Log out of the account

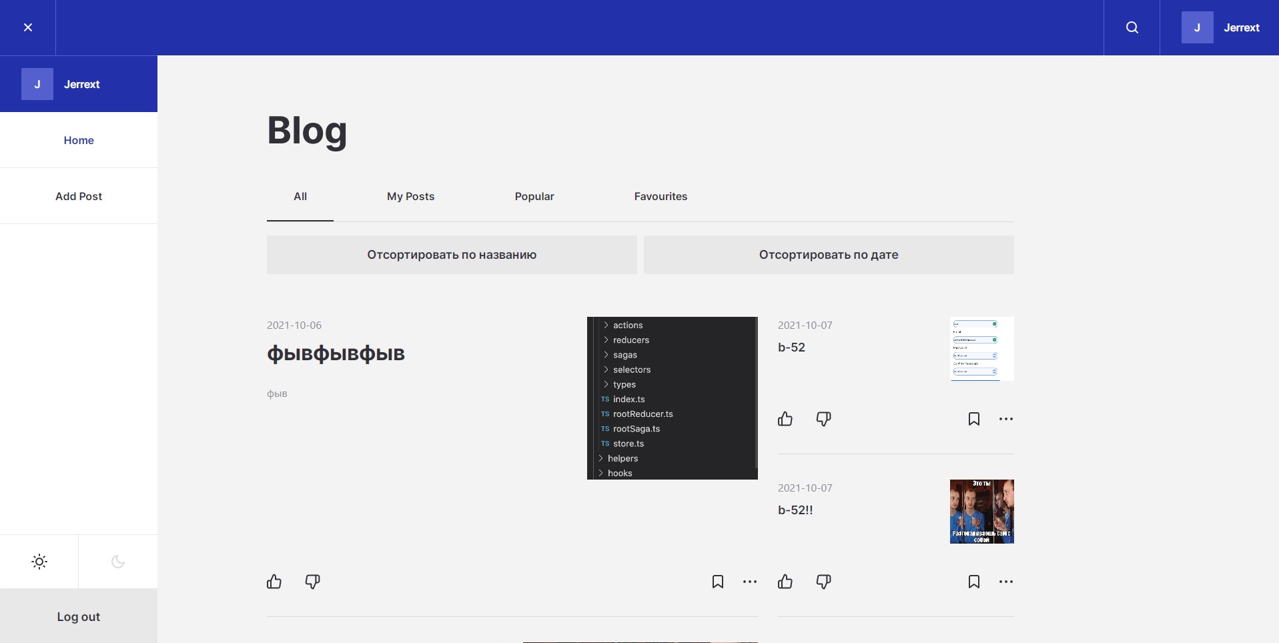(79, 616)
